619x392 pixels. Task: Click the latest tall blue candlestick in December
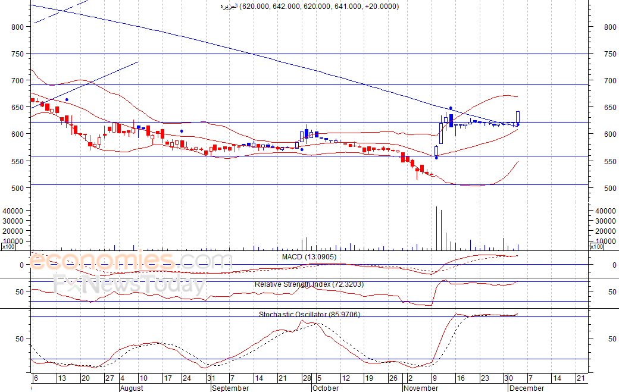(518, 118)
